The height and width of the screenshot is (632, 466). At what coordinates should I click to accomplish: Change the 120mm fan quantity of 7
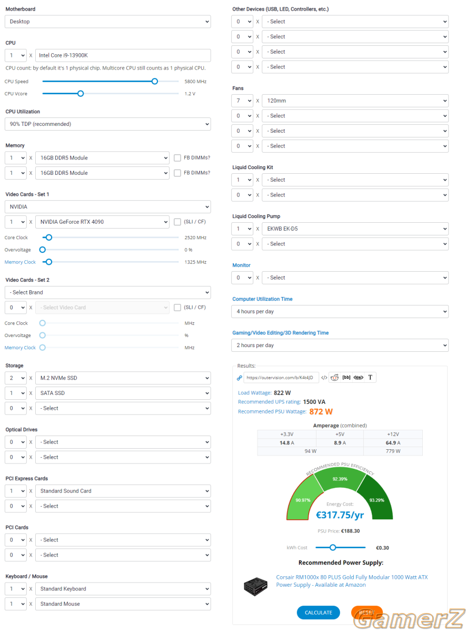tap(242, 101)
